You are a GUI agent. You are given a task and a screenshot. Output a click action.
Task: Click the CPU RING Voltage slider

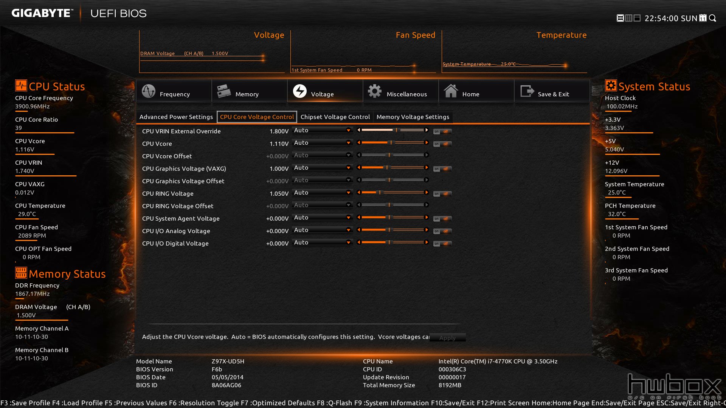(x=392, y=192)
